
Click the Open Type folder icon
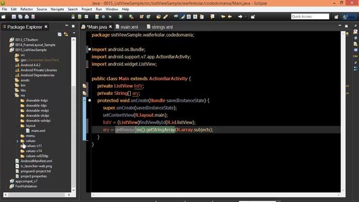click(x=158, y=17)
